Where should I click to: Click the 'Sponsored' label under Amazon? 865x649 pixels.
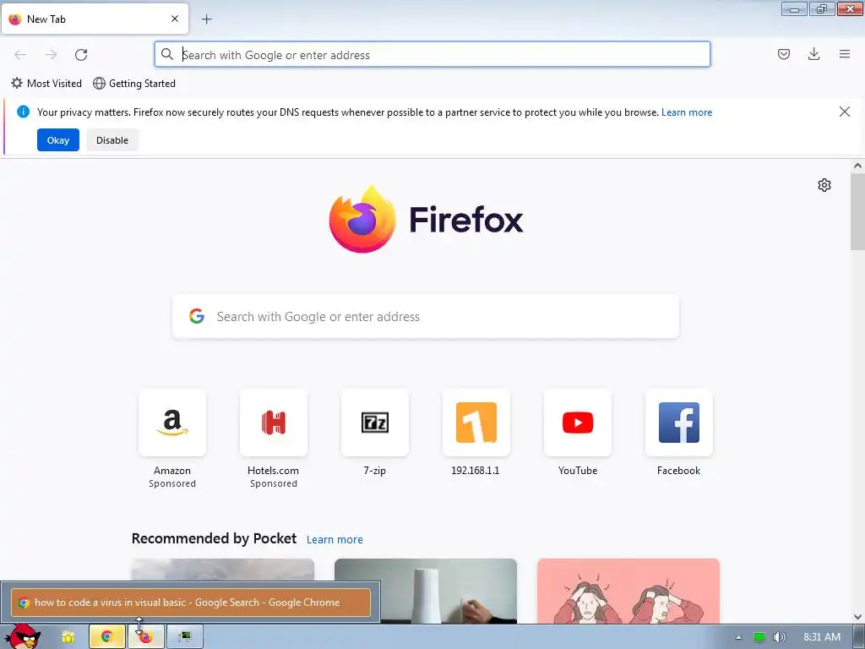[x=172, y=483]
